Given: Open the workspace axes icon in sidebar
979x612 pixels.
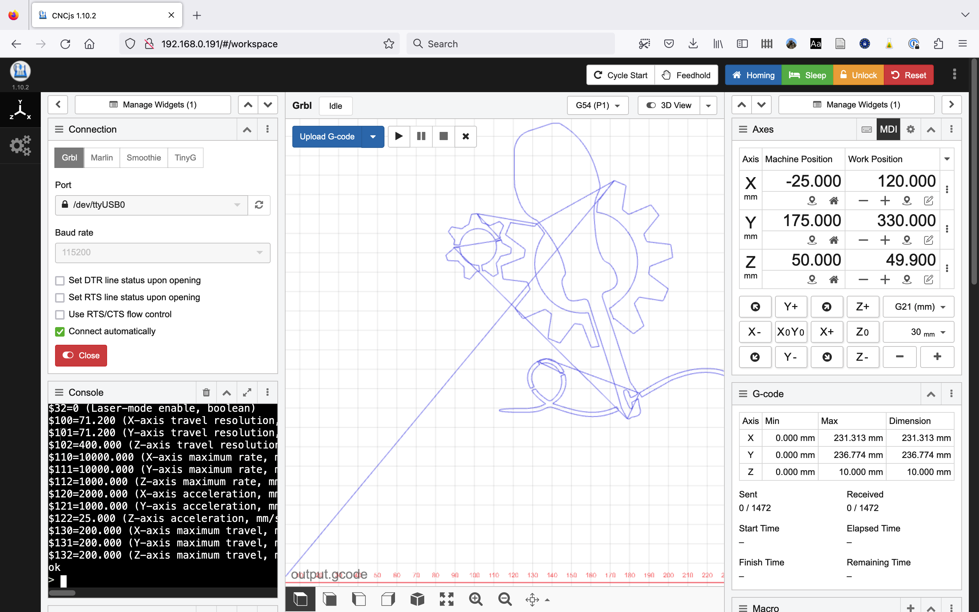Looking at the screenshot, I should pyautogui.click(x=20, y=110).
